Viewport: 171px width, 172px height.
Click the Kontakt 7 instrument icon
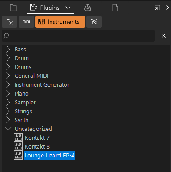point(18,138)
